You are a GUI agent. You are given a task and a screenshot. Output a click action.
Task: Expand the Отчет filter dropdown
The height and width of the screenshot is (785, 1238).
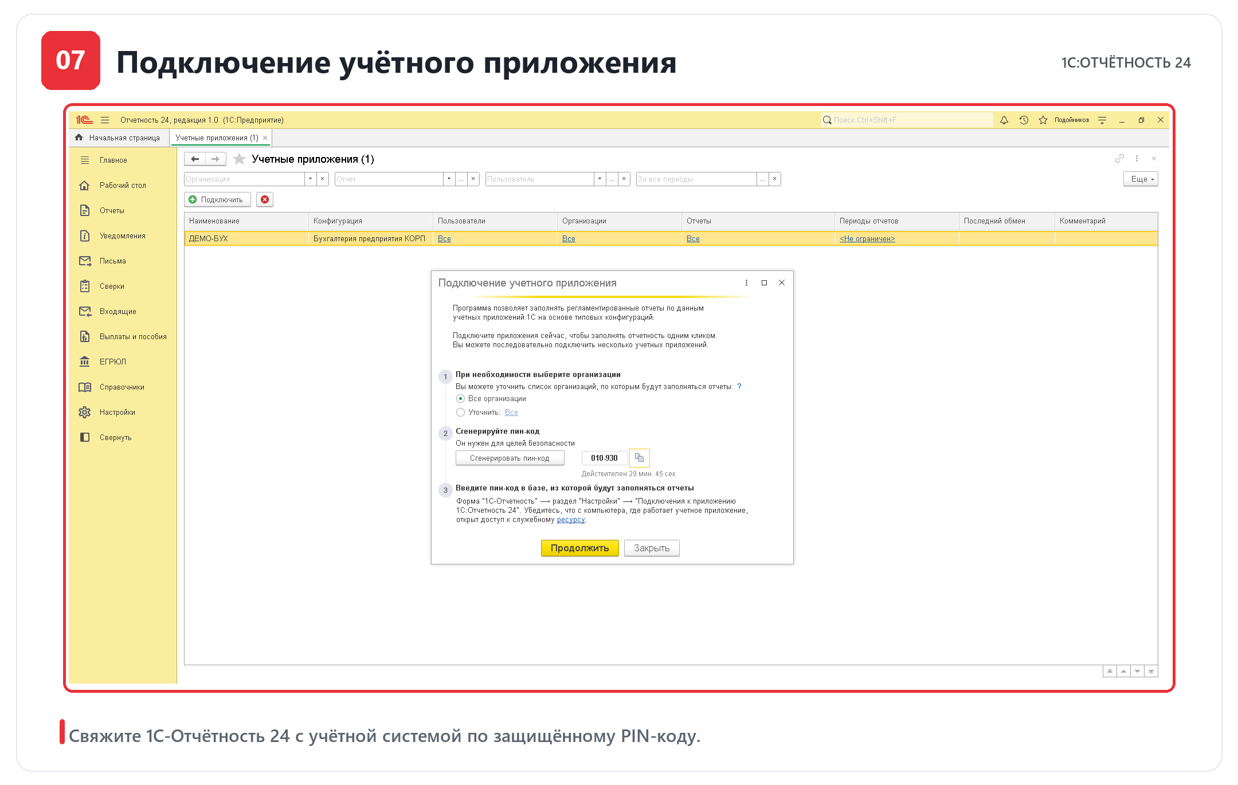[449, 179]
